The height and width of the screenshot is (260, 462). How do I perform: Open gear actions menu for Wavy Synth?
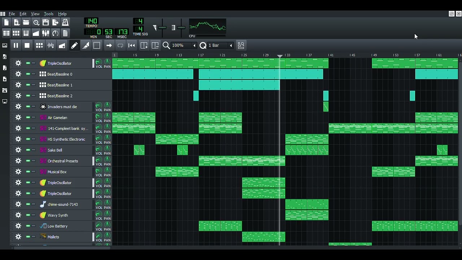18,215
